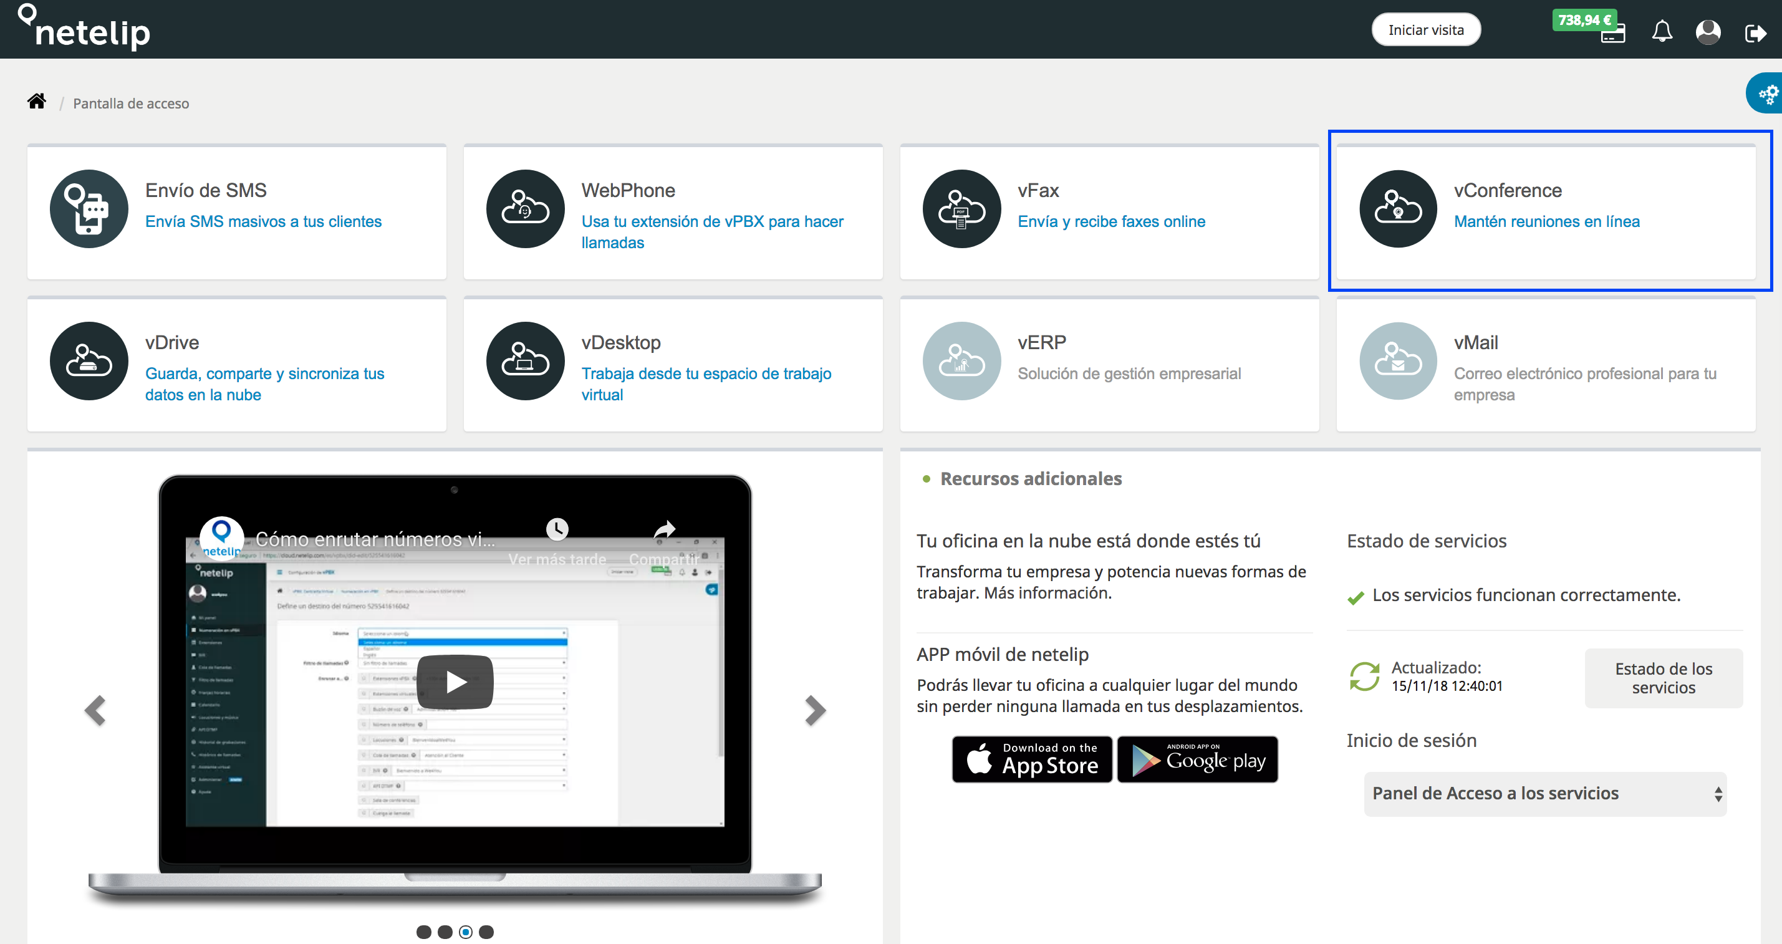Click the vDesktop title

tap(620, 342)
